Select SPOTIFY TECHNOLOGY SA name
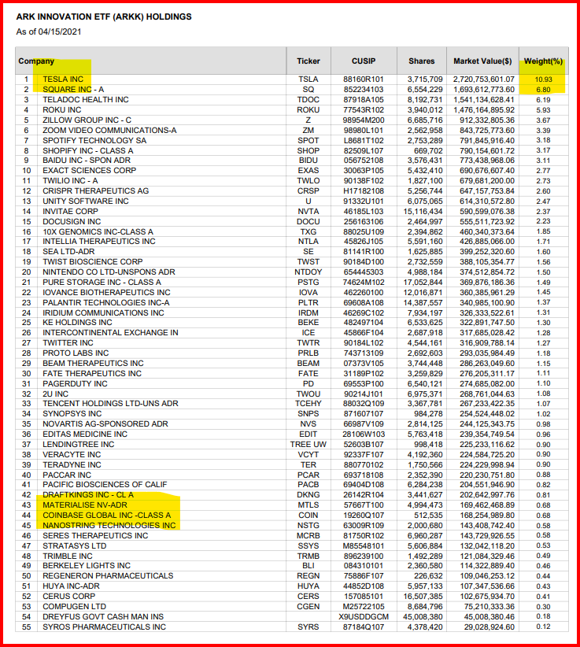This screenshot has height=647, width=580. (94, 140)
